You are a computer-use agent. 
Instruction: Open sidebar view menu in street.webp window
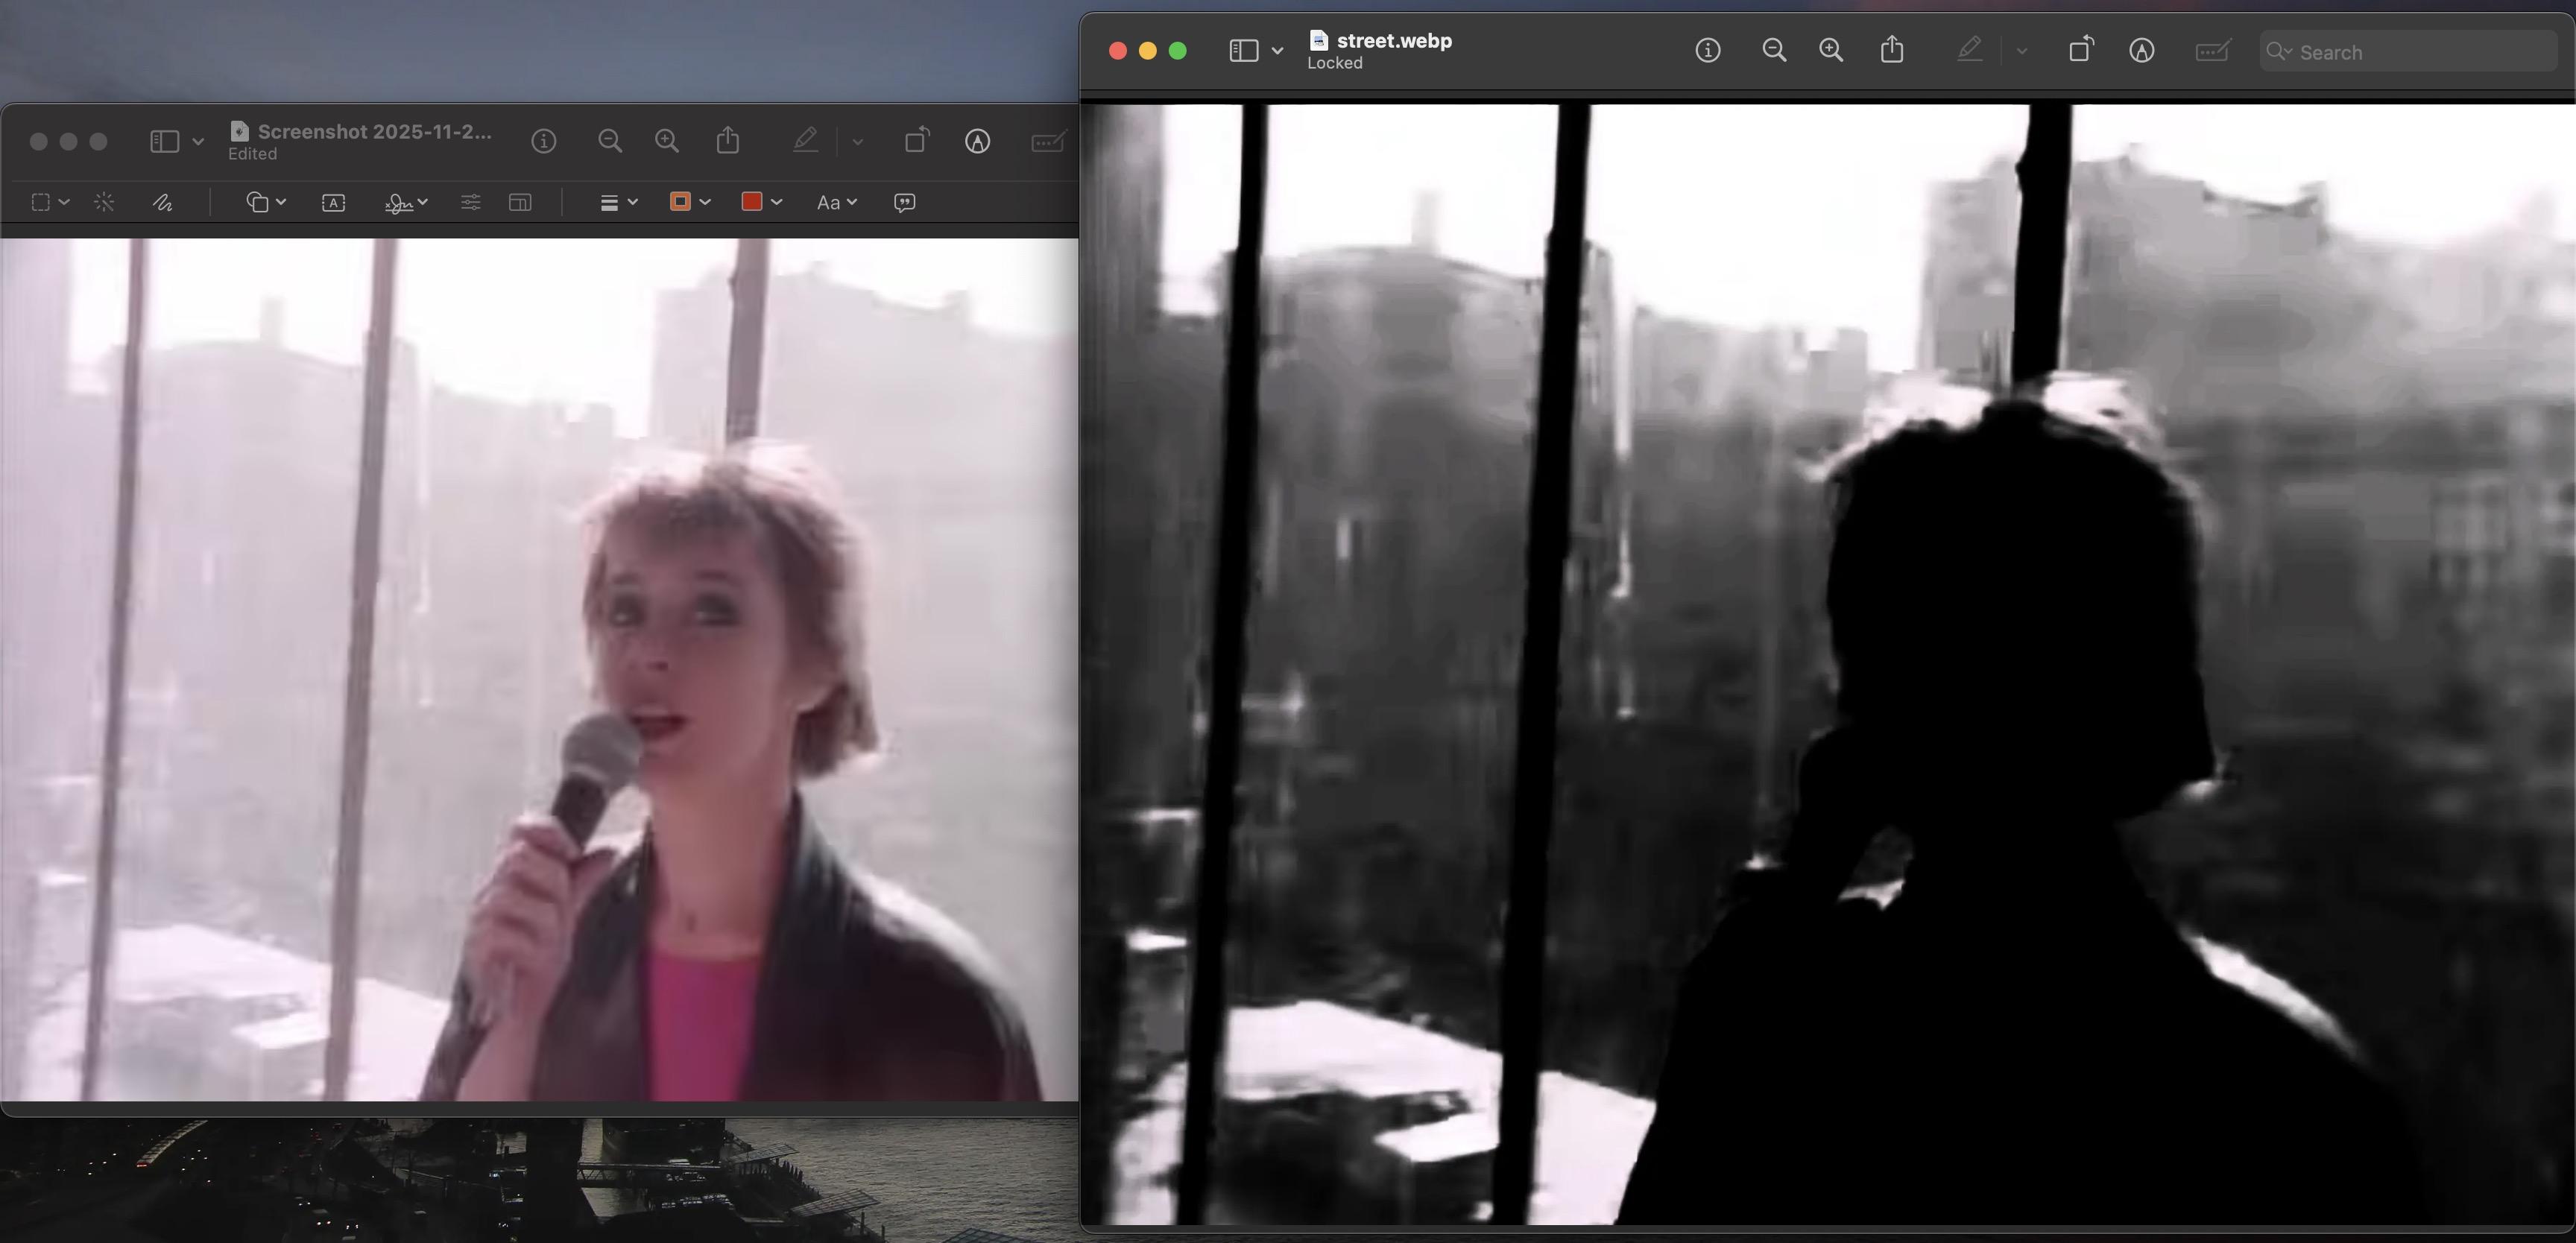click(x=1277, y=50)
